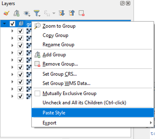Select Set Group WMS Data... entry
Image resolution: width=155 pixels, height=139 pixels.
click(x=93, y=83)
